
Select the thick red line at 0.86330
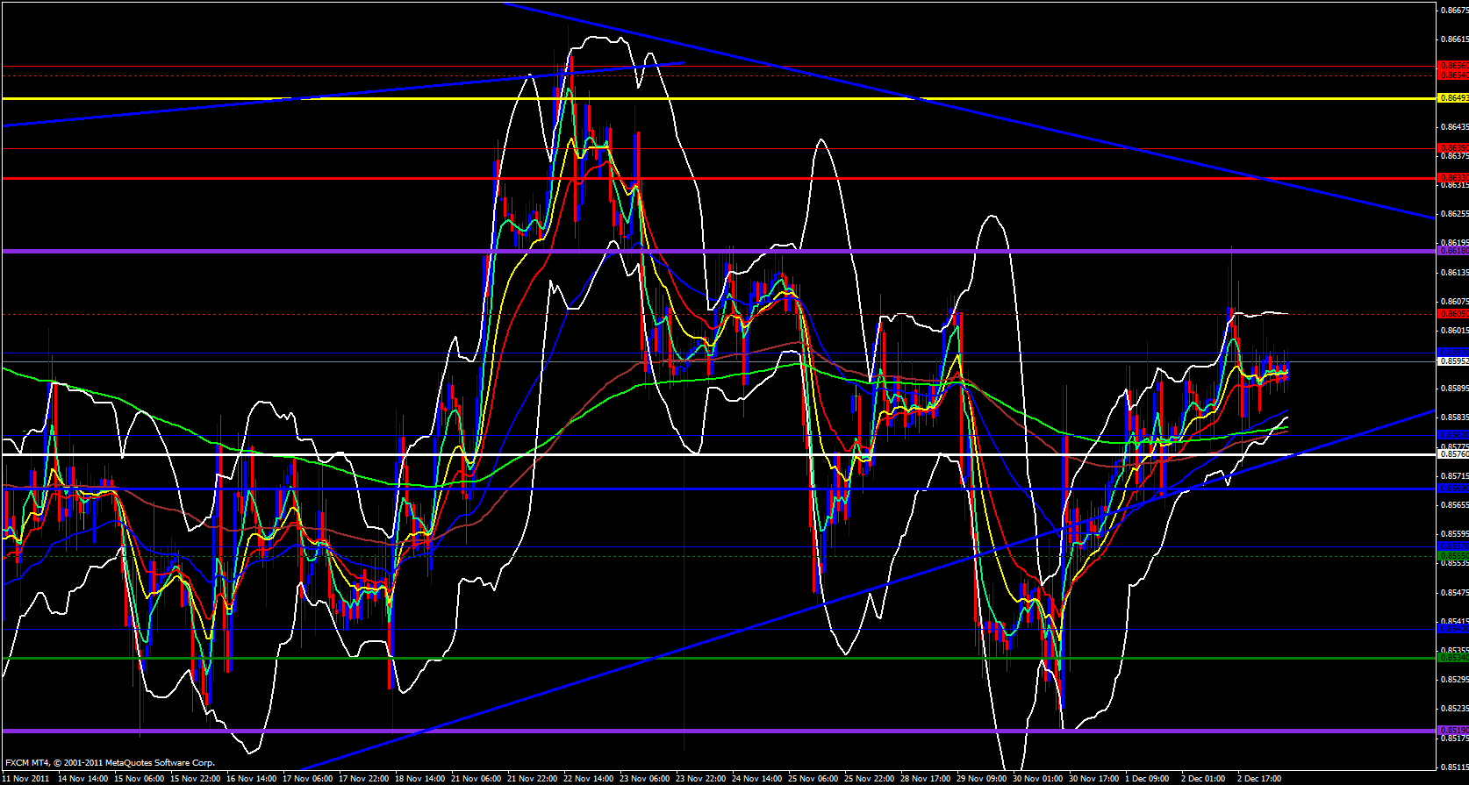point(263,178)
